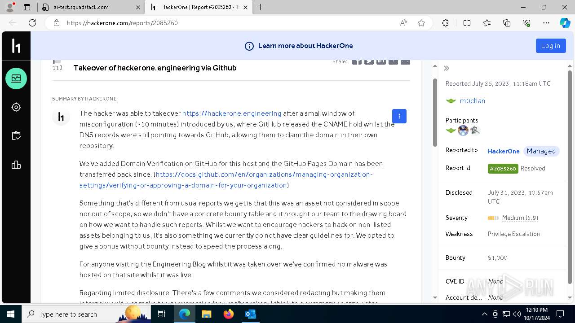Click the Log in button
Viewport: 575px width, 323px height.
coord(551,46)
